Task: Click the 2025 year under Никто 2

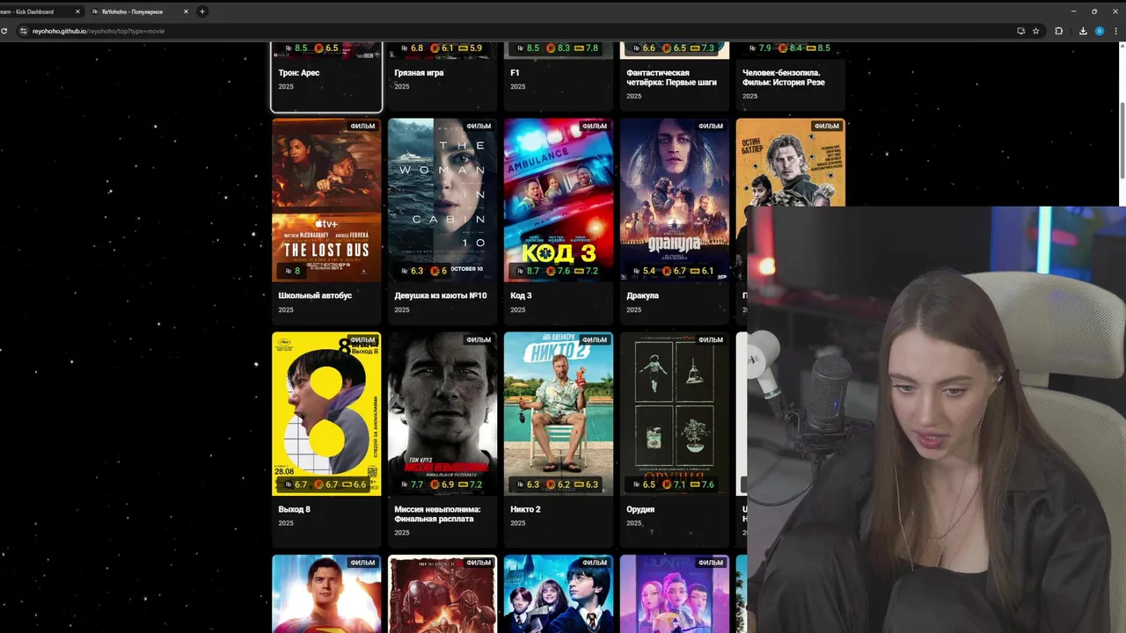Action: point(518,523)
